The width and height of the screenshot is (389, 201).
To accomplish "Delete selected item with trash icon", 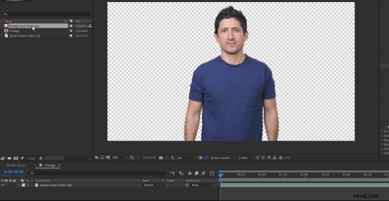I will pyautogui.click(x=41, y=158).
